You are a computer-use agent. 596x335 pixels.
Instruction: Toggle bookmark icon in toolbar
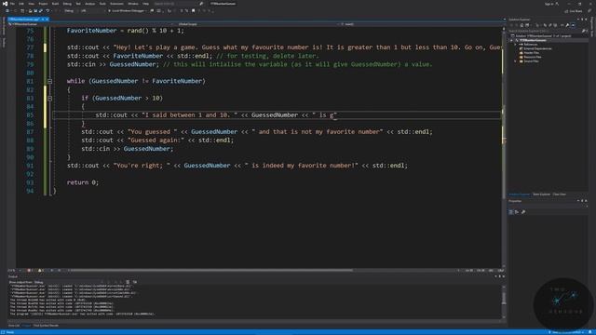193,11
